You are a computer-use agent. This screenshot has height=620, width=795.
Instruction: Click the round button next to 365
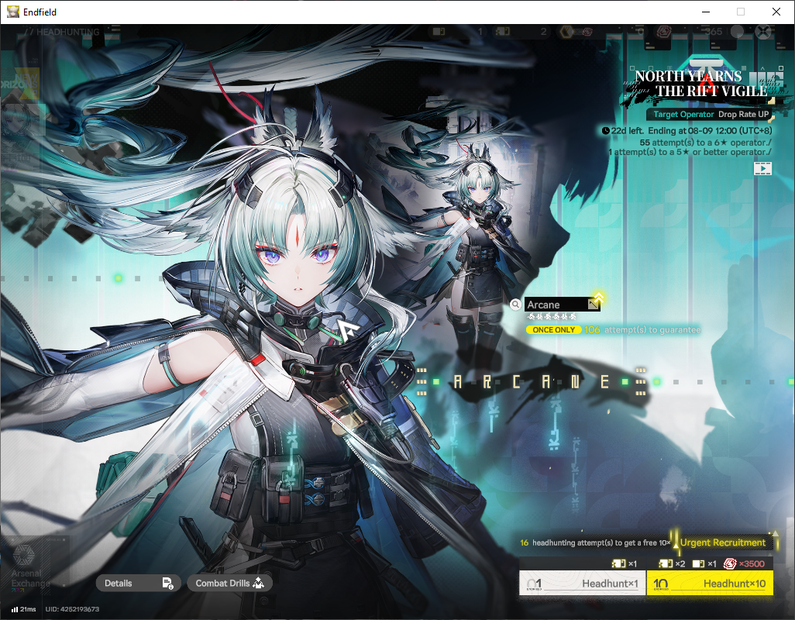(737, 32)
